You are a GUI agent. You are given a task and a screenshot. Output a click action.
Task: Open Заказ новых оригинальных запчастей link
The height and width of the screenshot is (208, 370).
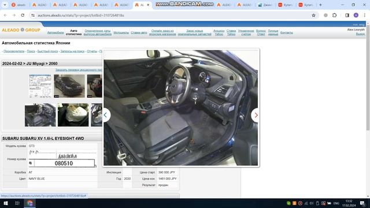point(195,32)
